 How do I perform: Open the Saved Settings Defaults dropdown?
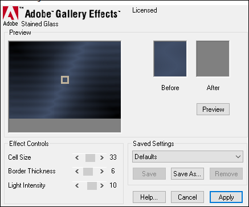pos(187,157)
